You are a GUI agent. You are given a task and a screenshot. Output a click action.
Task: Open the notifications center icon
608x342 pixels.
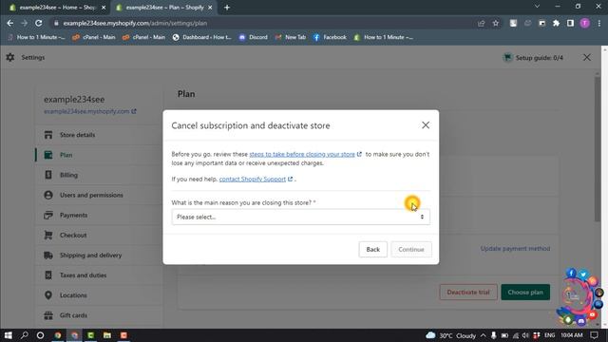coord(594,335)
